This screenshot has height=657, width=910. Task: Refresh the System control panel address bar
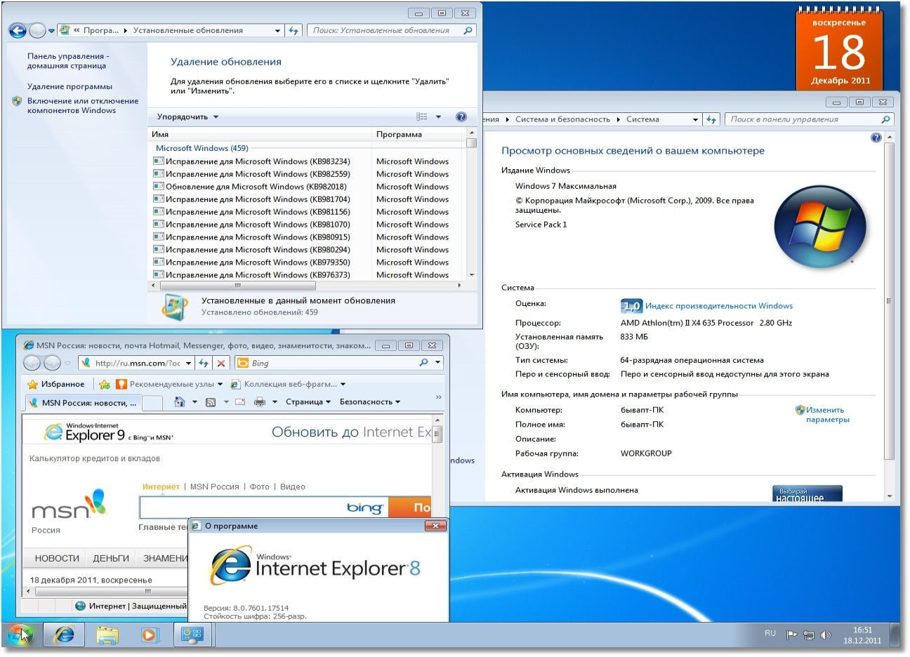(x=711, y=119)
